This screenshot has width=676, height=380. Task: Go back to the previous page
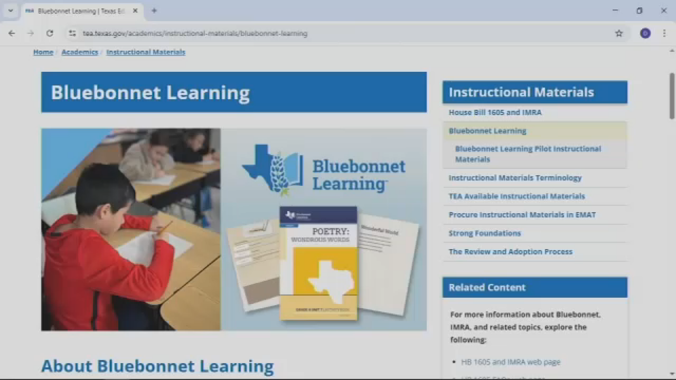pyautogui.click(x=12, y=33)
